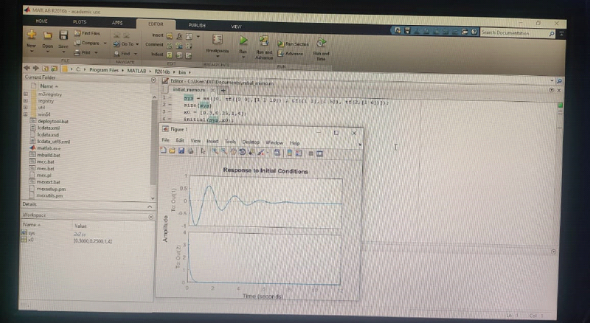This screenshot has width=590, height=323.
Task: Select the initial_mimo.m editor tab
Action: [x=189, y=90]
